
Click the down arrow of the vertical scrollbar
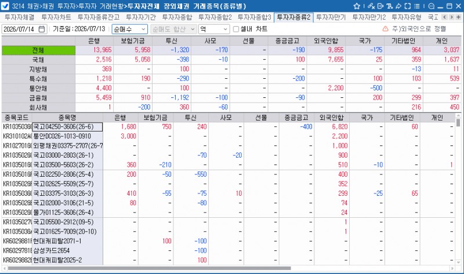(458, 262)
